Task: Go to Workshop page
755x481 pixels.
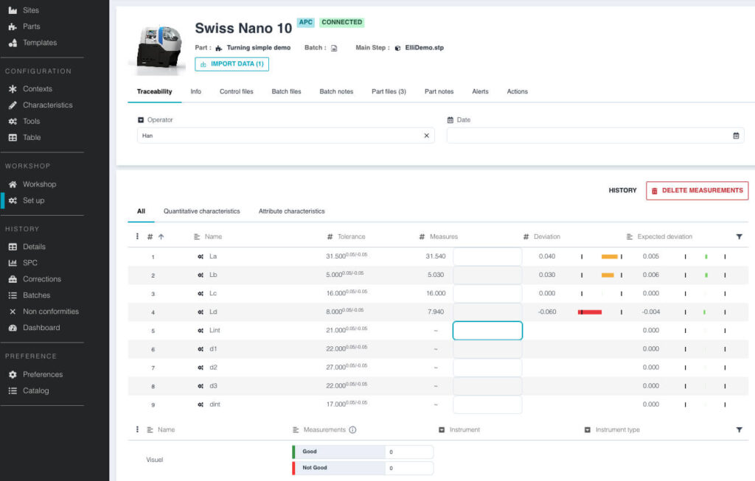Action: 39,184
